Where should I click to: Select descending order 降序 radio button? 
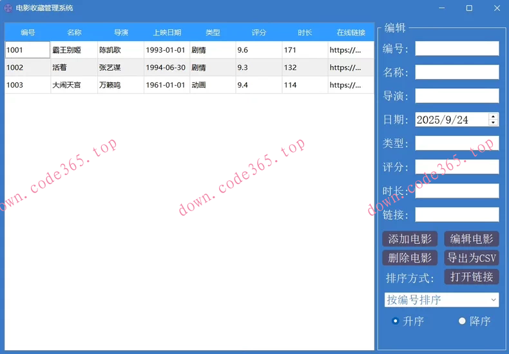click(x=462, y=321)
